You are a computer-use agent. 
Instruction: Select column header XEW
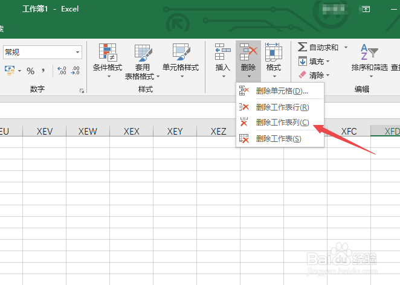pyautogui.click(x=88, y=131)
